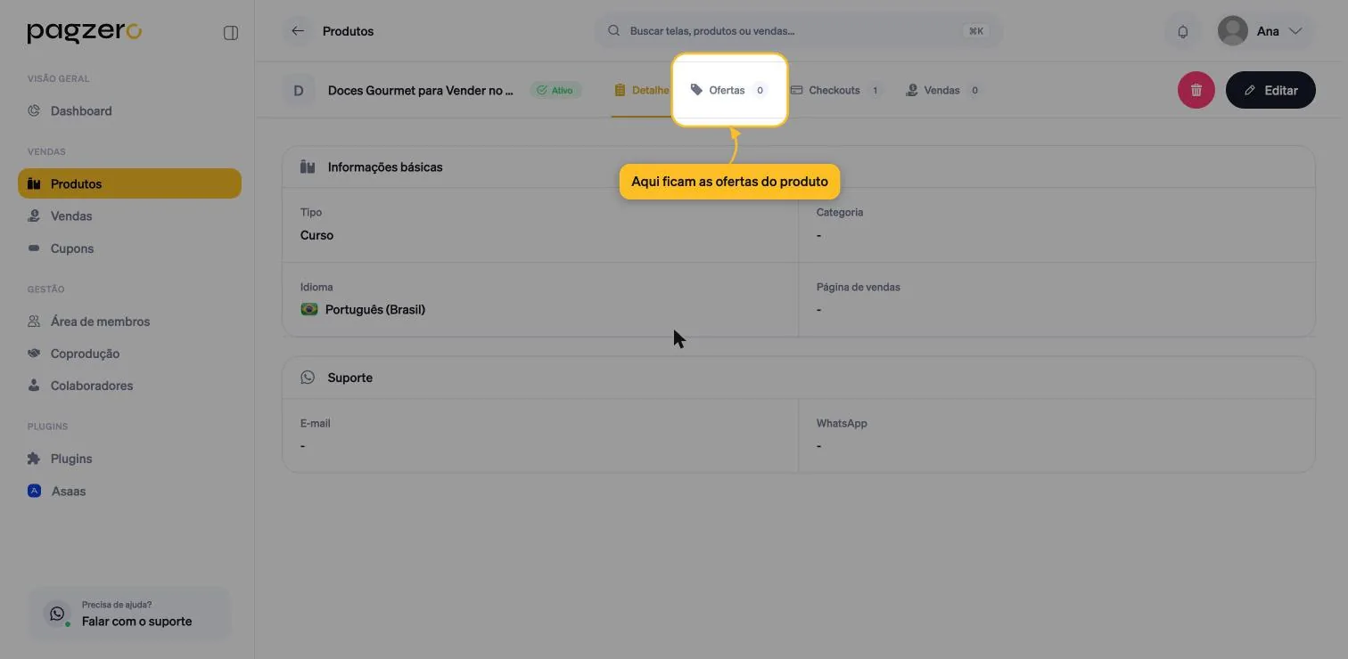The width and height of the screenshot is (1348, 659).
Task: Click search magnifier icon
Action: (613, 31)
